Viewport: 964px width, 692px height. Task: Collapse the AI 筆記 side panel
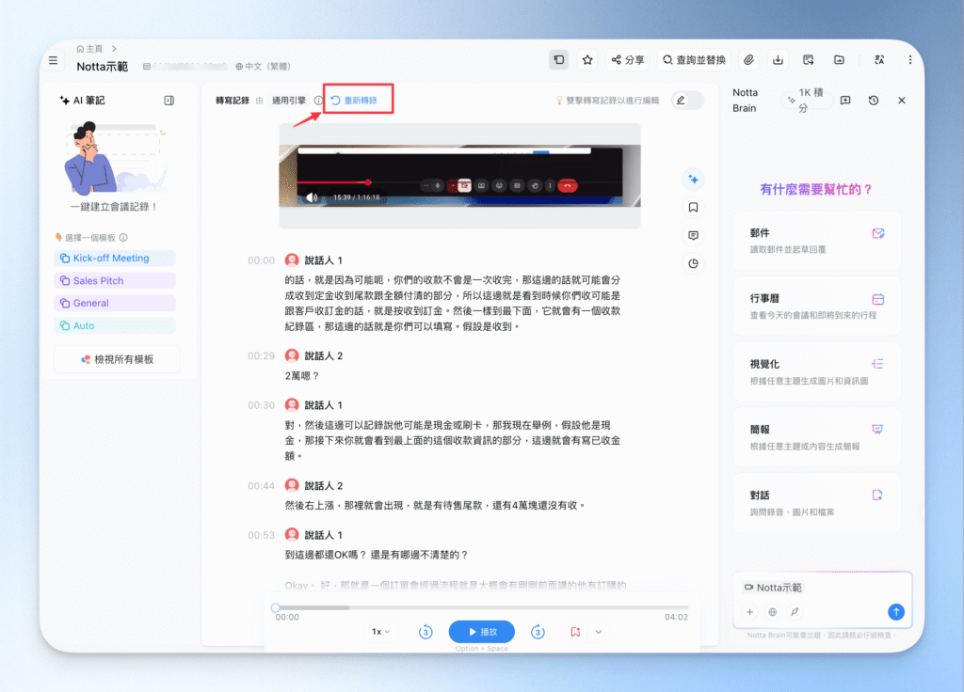[169, 100]
